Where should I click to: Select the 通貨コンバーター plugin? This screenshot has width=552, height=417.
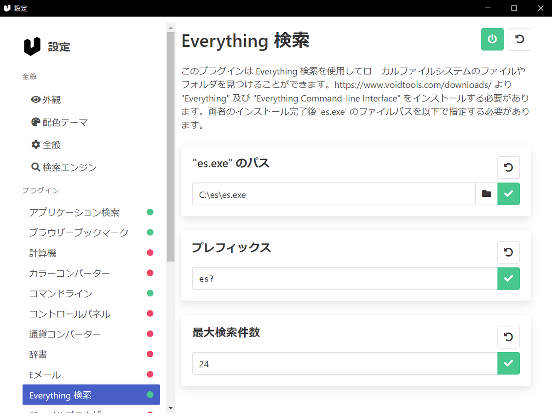coord(91,334)
